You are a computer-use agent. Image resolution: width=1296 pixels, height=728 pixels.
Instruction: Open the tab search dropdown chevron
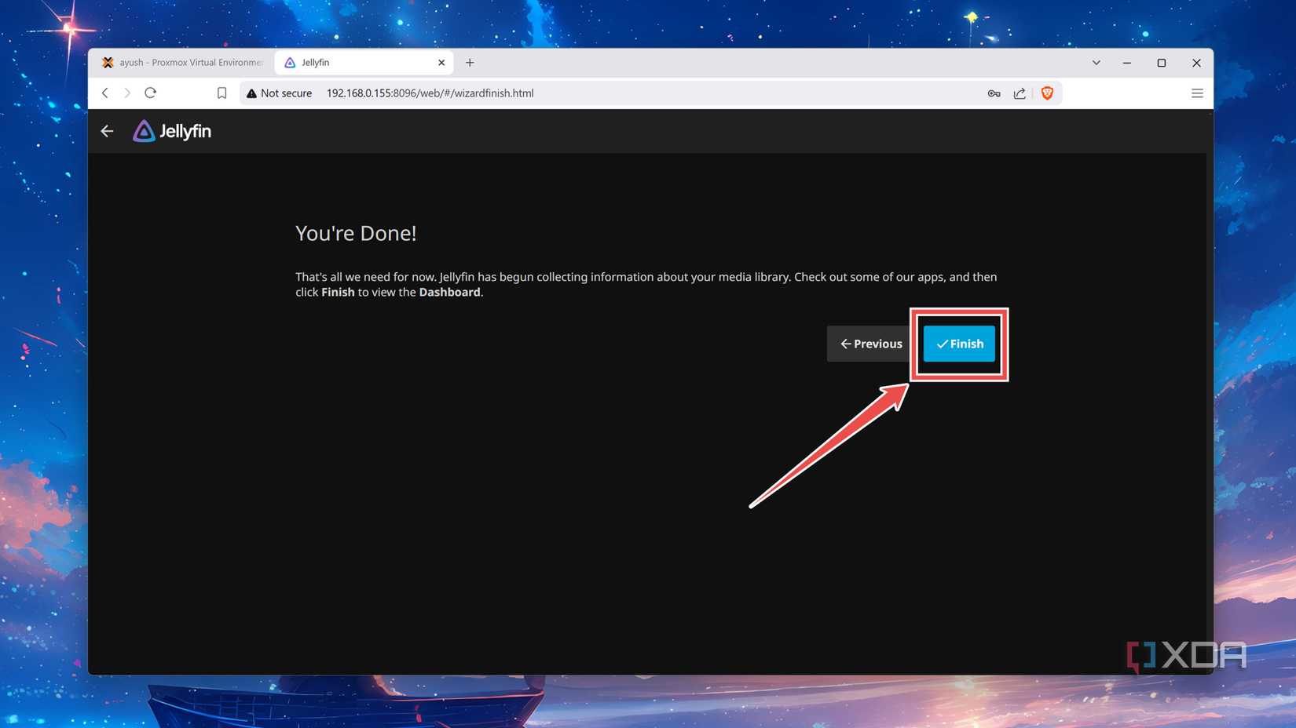tap(1096, 63)
